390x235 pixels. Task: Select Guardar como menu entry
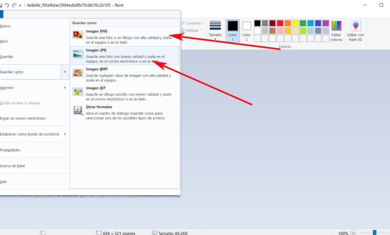point(30,72)
